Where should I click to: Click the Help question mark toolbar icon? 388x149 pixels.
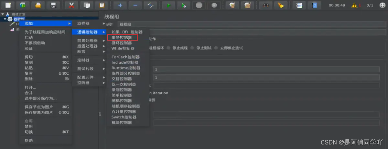click(314, 5)
